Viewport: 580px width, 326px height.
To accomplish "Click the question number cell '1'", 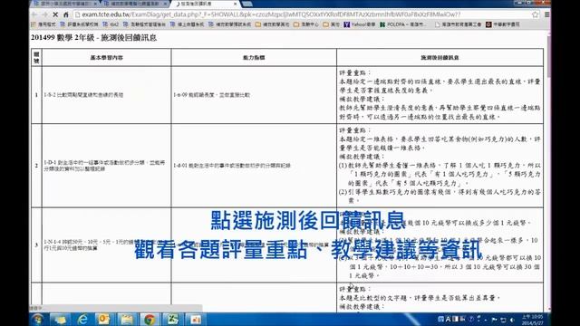I will click(x=36, y=95).
